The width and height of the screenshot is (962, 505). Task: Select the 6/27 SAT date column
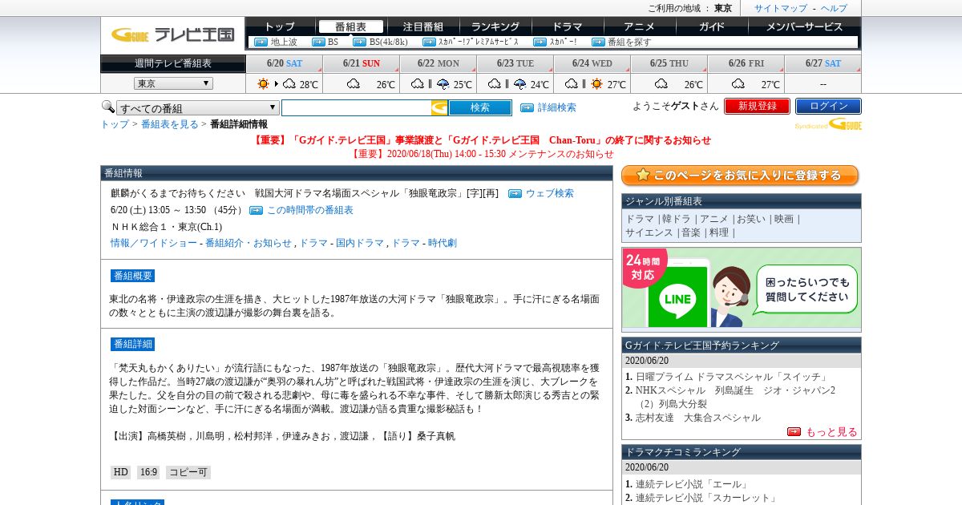tap(823, 63)
